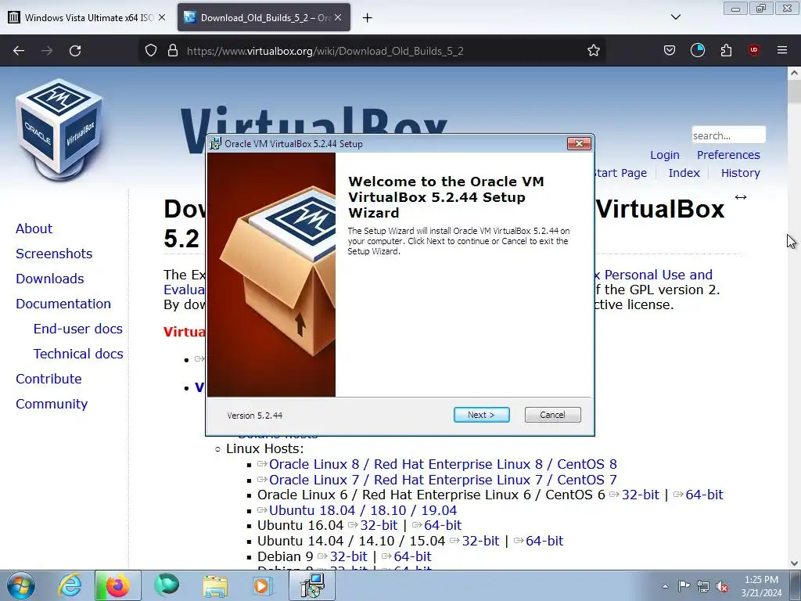Open the green orb browser taskbar icon
801x601 pixels.
[167, 585]
